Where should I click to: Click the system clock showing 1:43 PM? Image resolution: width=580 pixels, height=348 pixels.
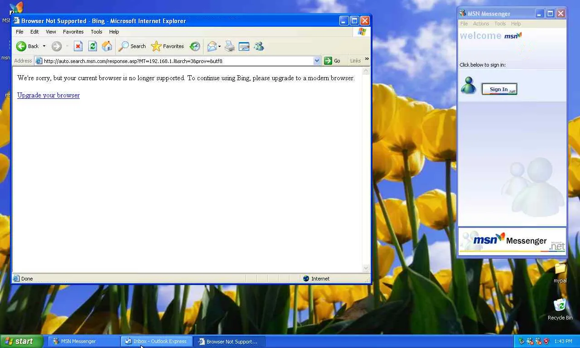(563, 341)
